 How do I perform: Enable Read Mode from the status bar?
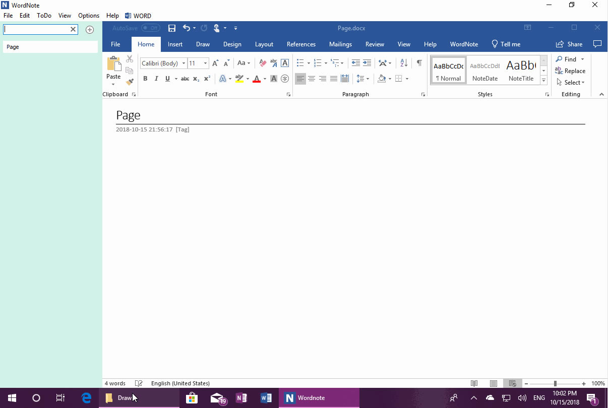[474, 383]
